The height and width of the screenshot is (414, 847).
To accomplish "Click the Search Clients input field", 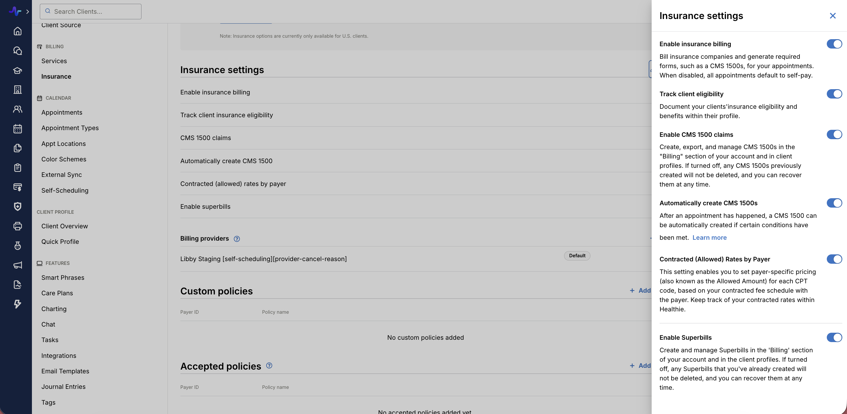I will point(90,11).
